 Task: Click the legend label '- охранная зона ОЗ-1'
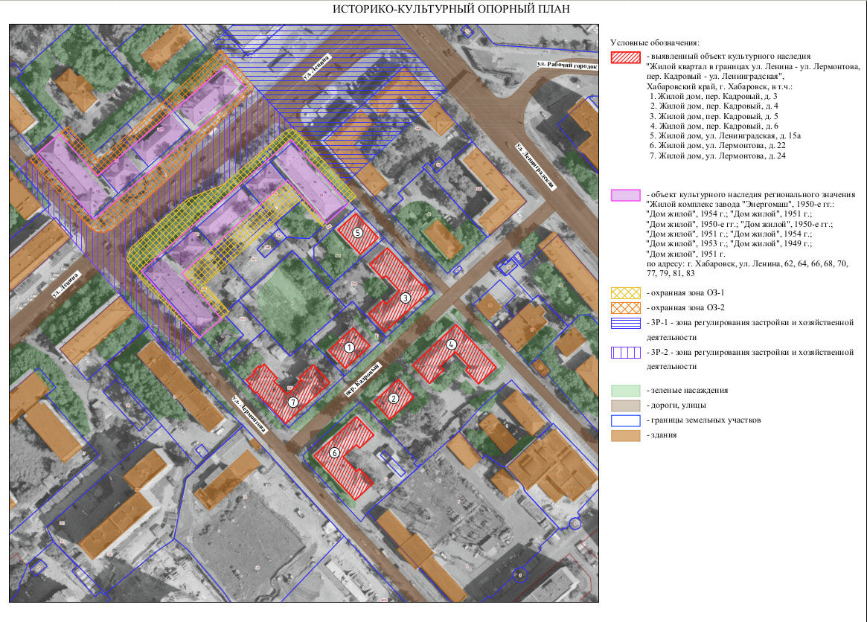(x=685, y=293)
